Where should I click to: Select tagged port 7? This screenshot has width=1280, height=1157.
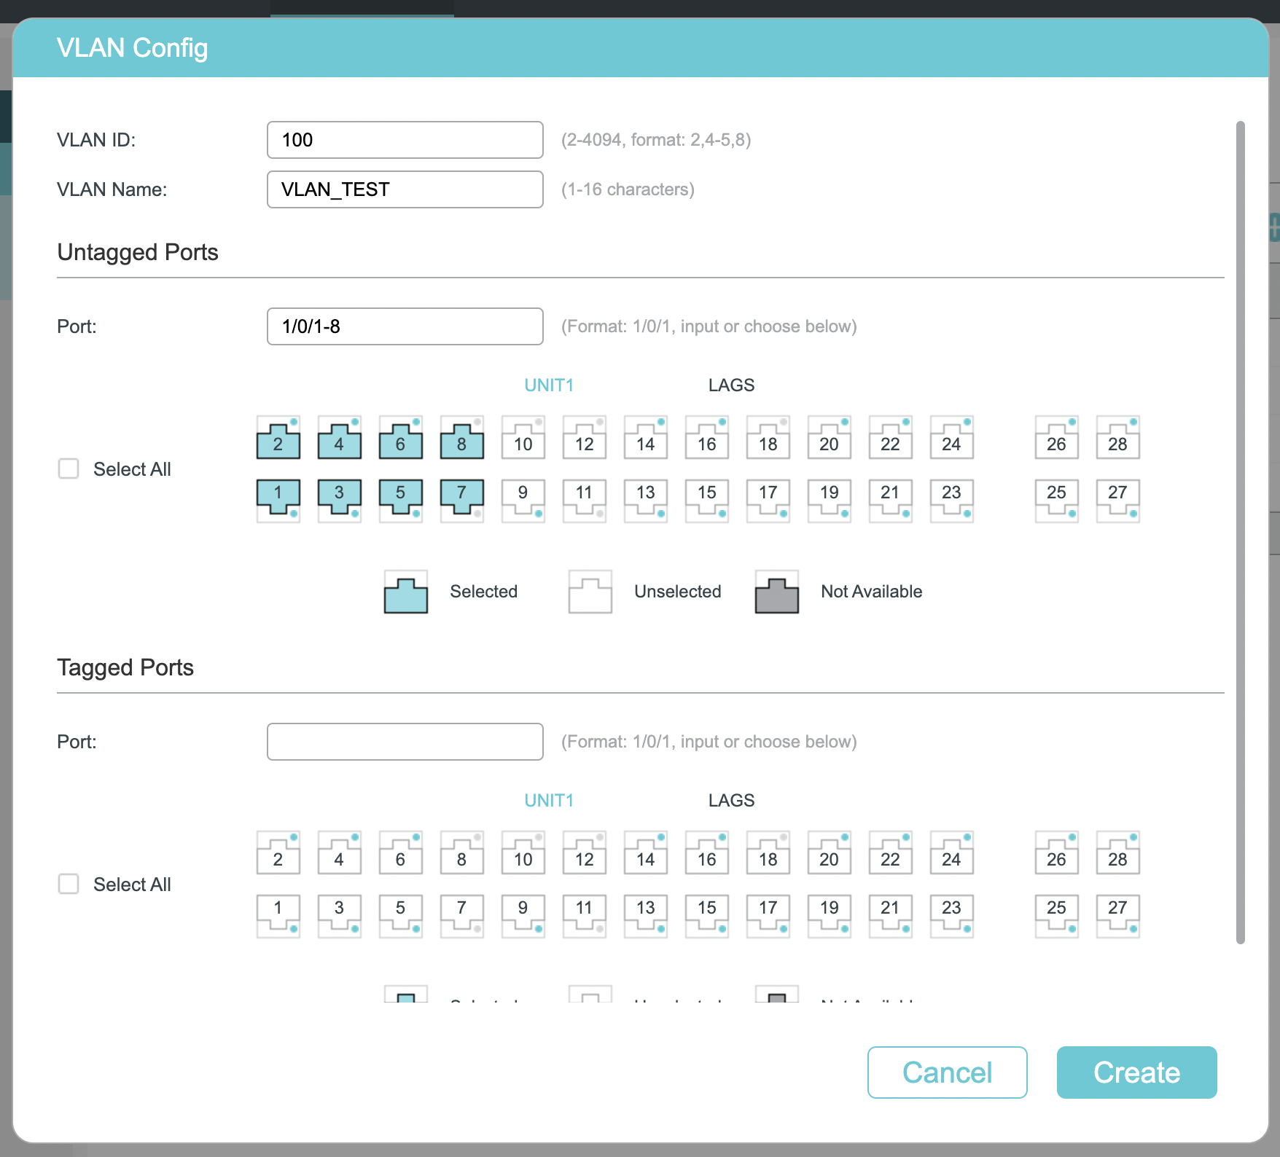pos(462,916)
